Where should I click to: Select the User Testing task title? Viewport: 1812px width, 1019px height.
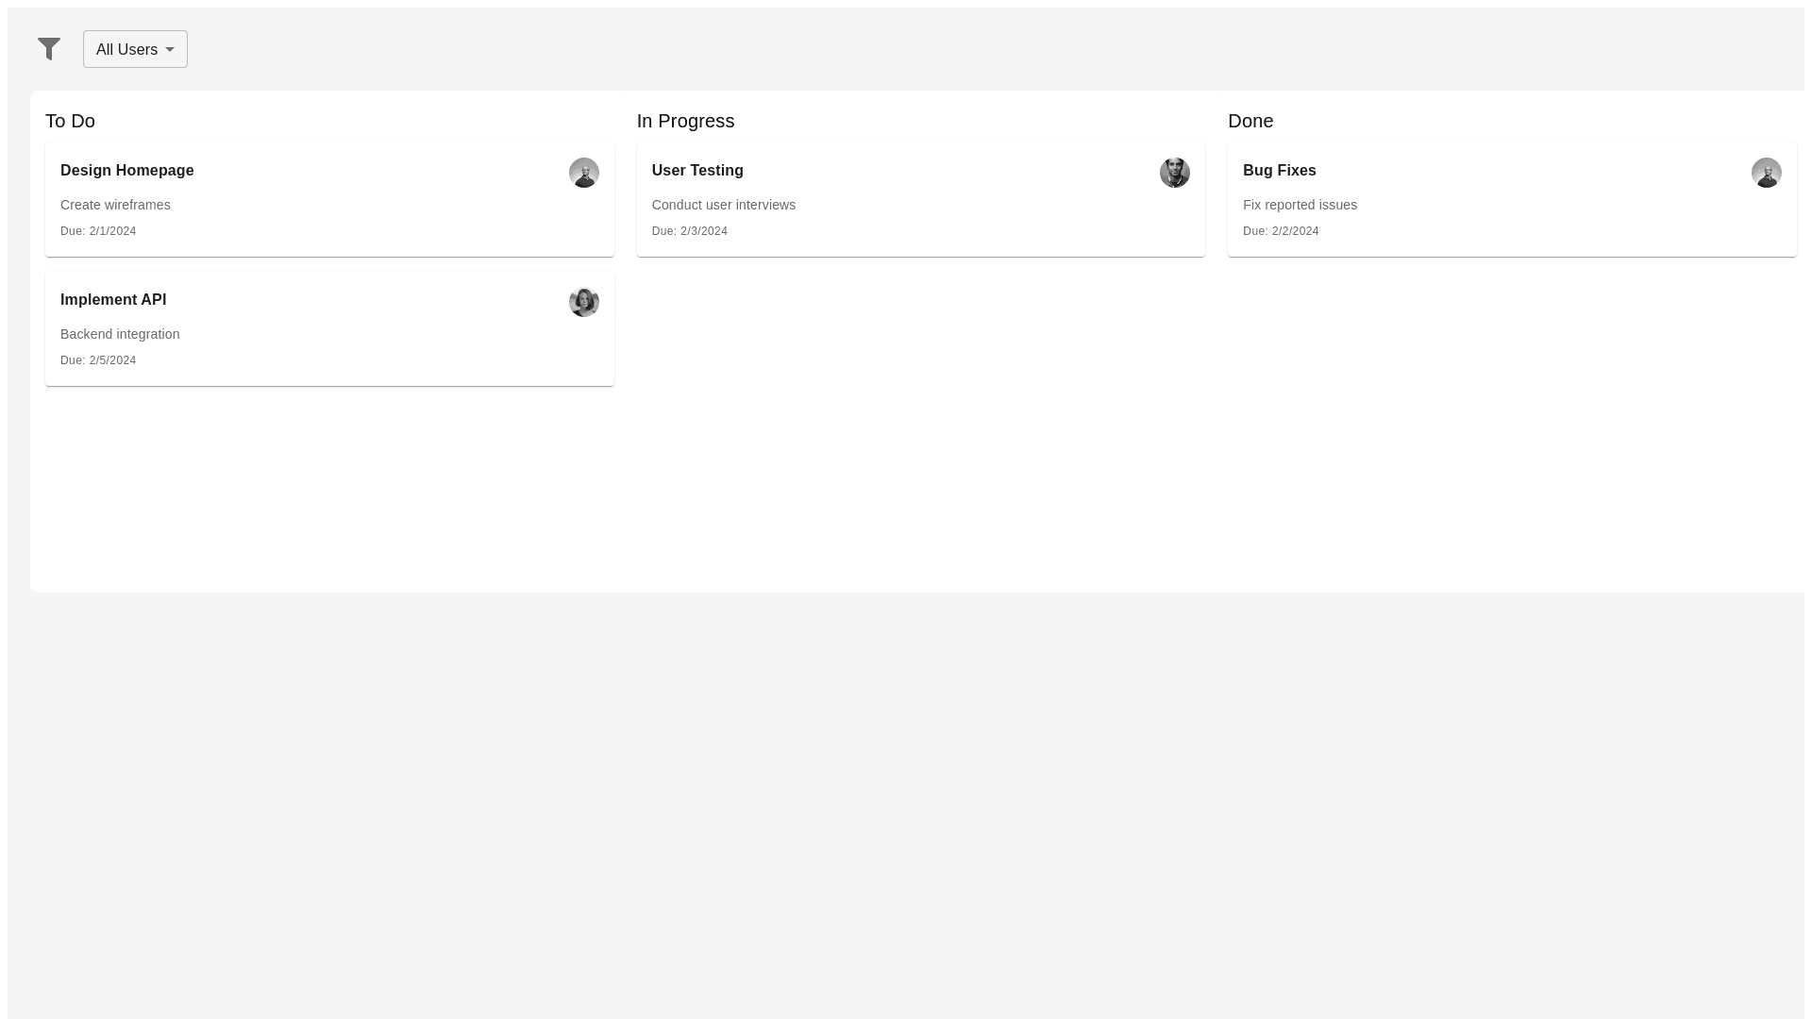pyautogui.click(x=697, y=171)
